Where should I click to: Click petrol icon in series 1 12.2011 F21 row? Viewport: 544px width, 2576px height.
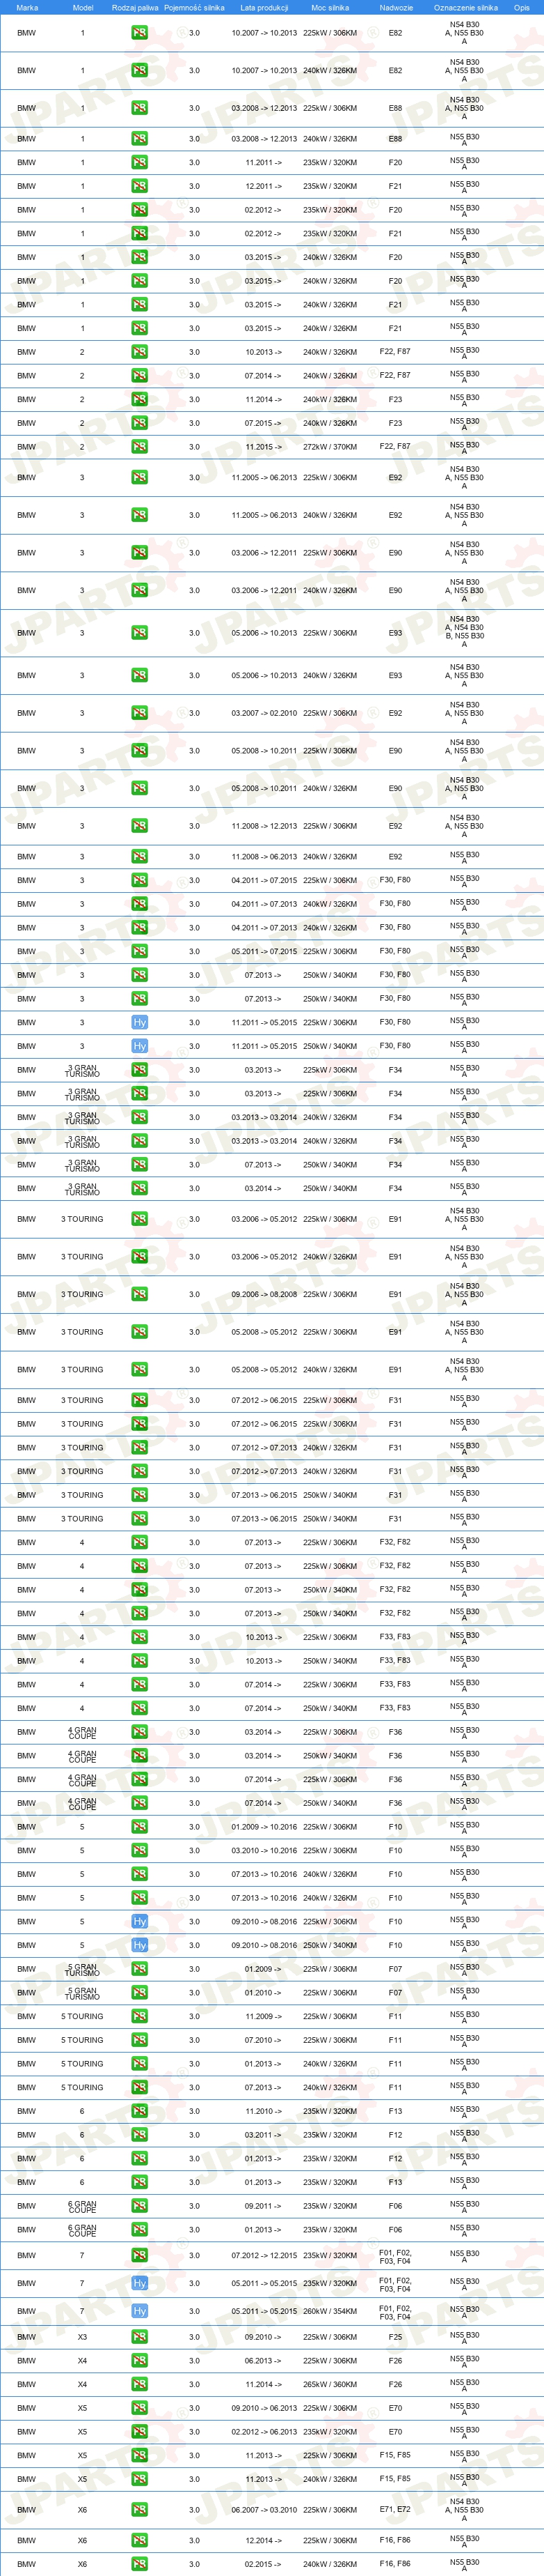coord(140,186)
